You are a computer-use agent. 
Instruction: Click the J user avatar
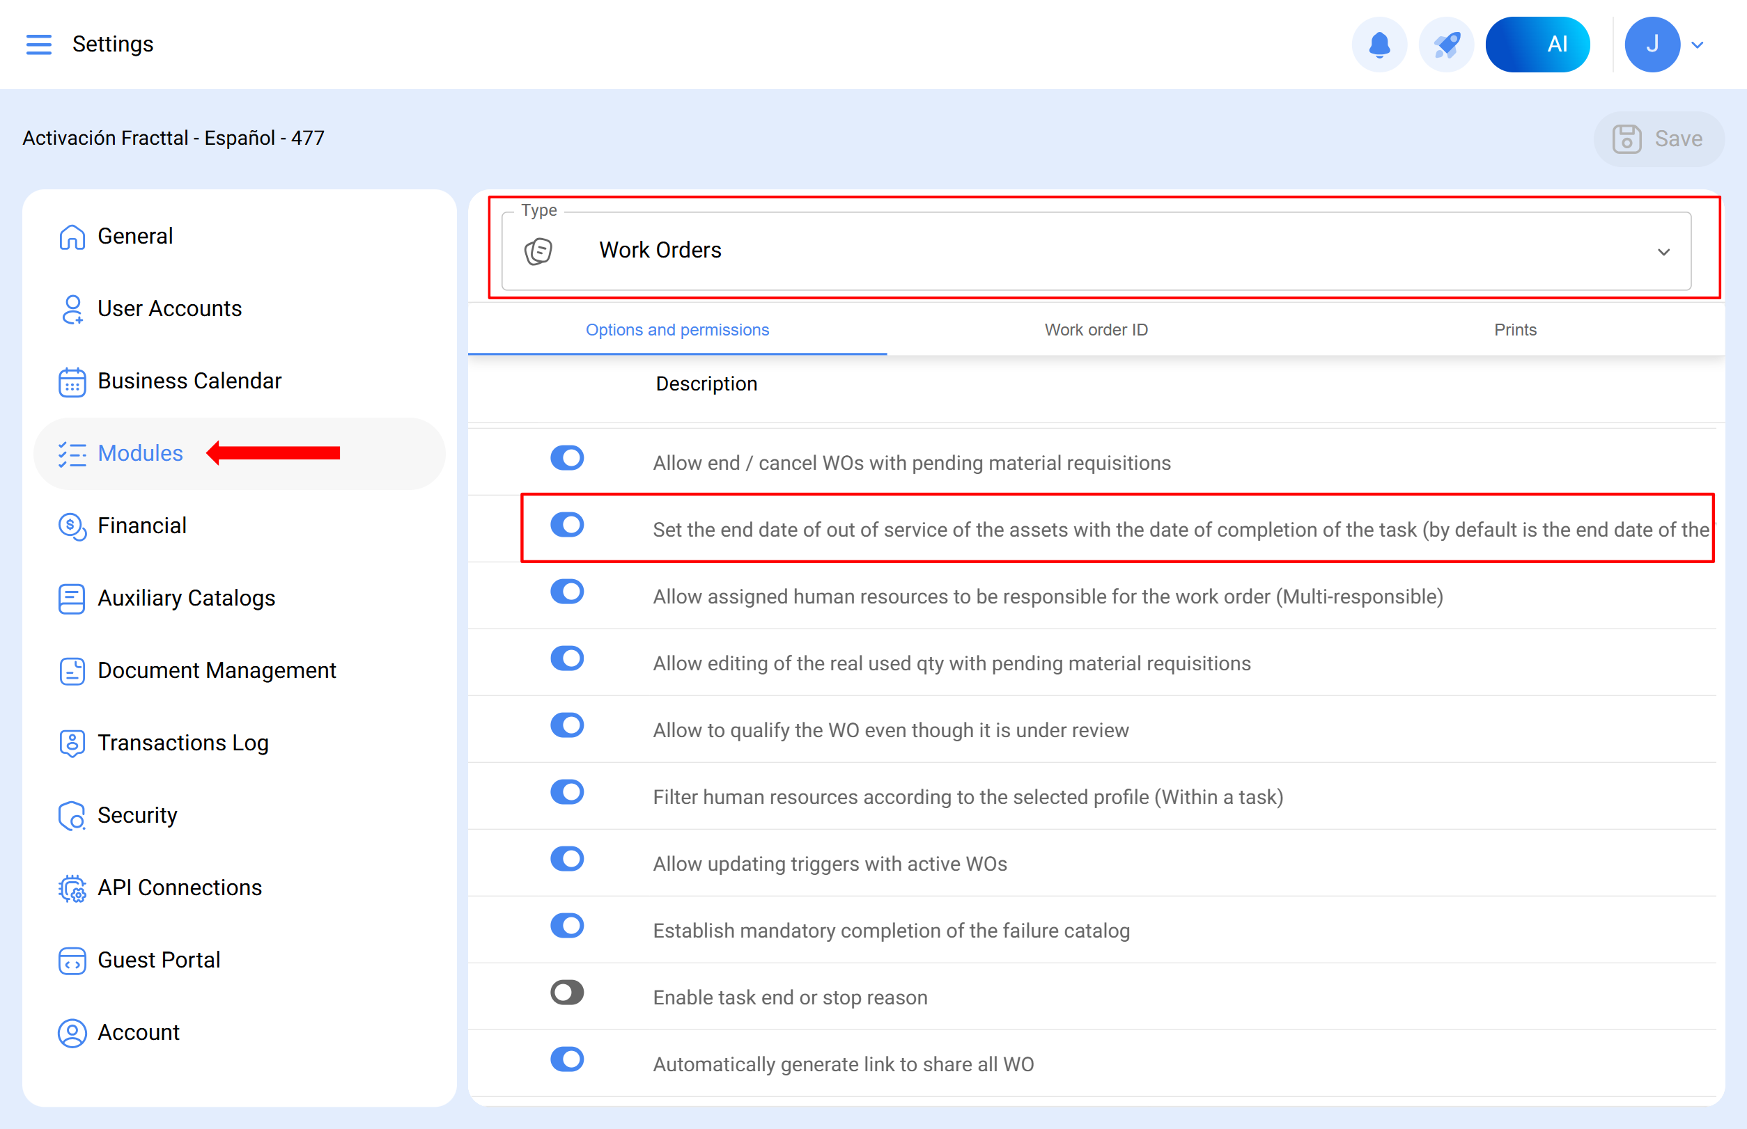(x=1652, y=45)
